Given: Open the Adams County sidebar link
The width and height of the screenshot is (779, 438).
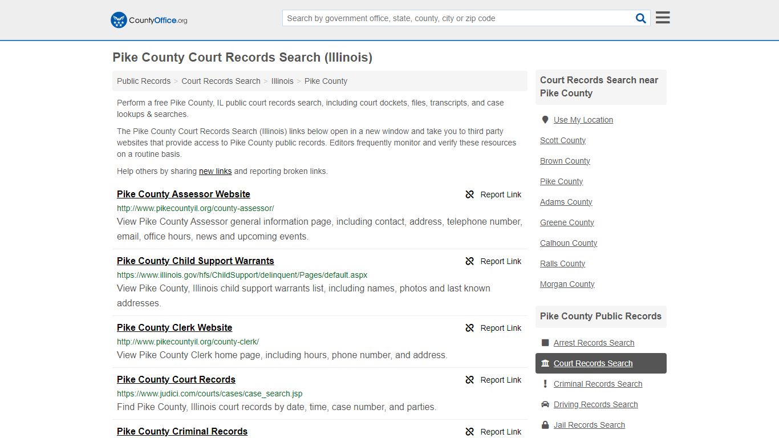Looking at the screenshot, I should tap(566, 202).
